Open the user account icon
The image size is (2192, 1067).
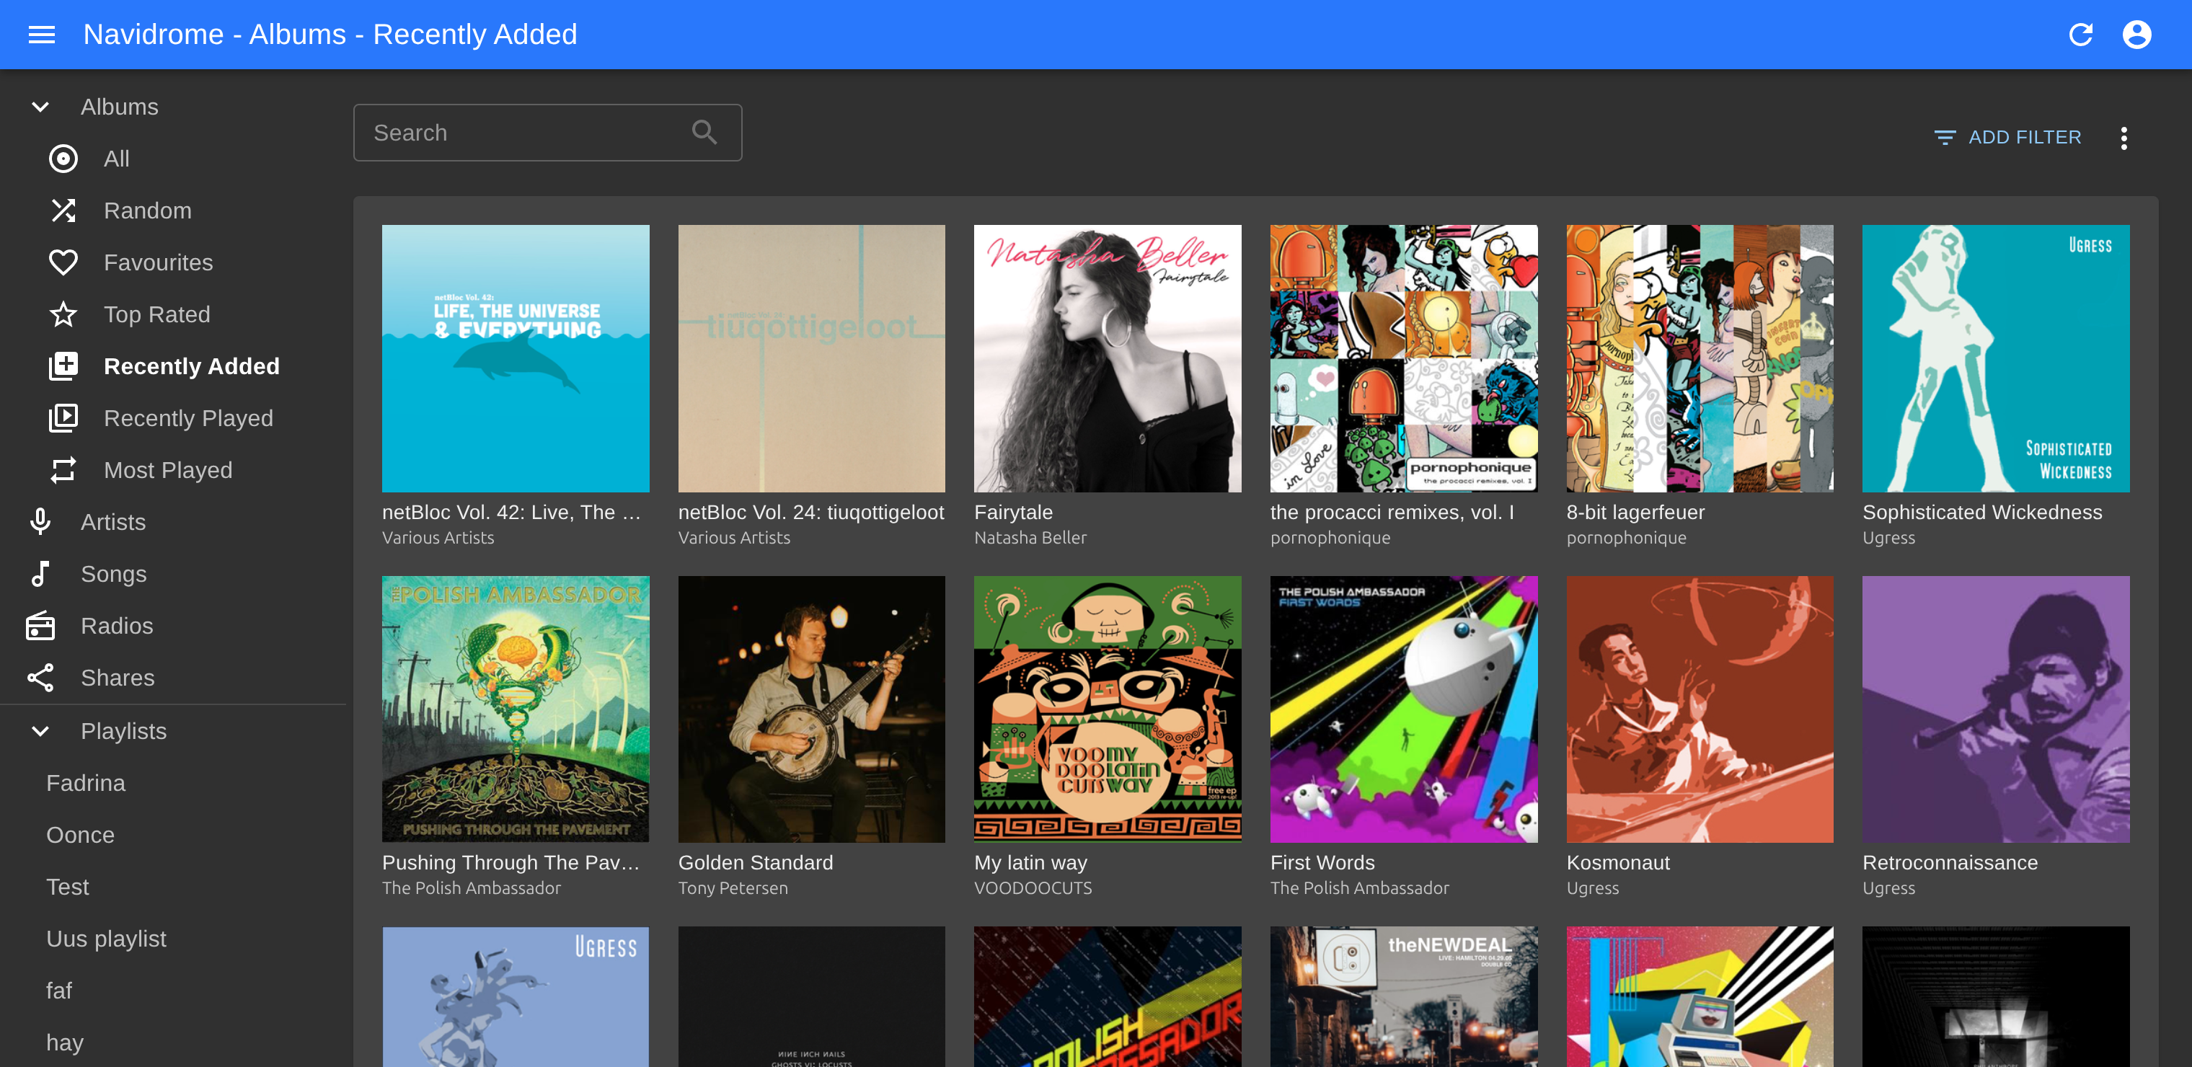coord(2136,35)
